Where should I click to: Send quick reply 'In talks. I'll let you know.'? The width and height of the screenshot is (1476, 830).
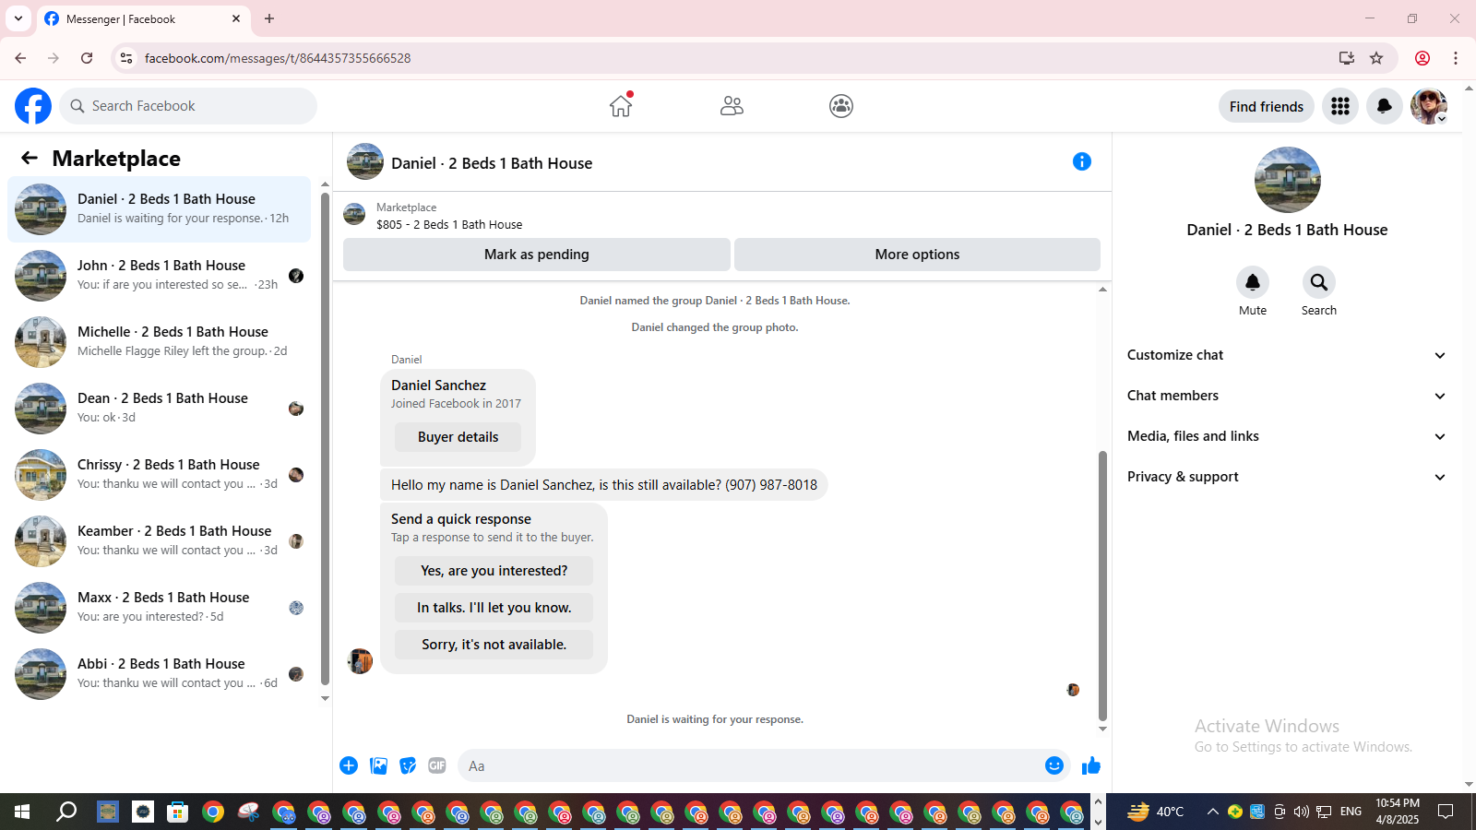click(494, 608)
